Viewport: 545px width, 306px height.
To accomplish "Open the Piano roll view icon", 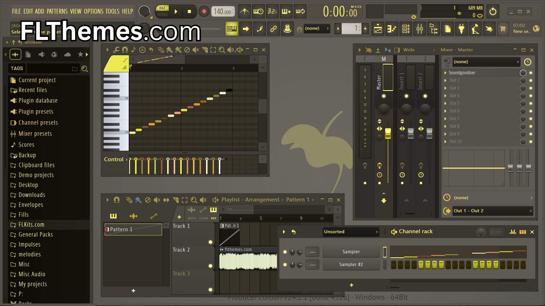I will coord(392,29).
